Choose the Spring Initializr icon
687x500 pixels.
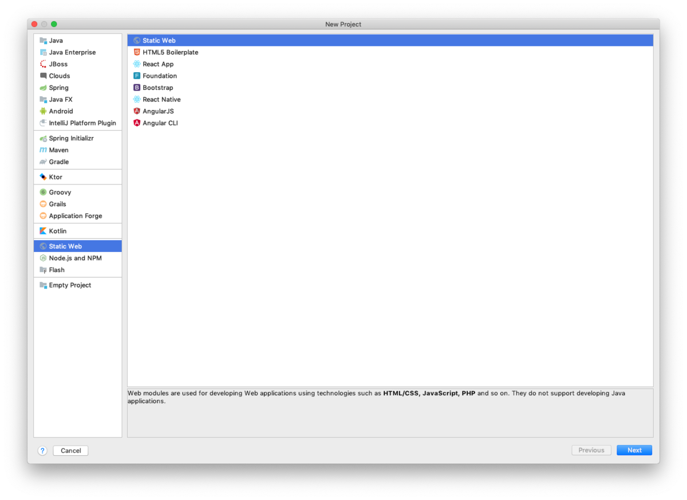tap(43, 139)
